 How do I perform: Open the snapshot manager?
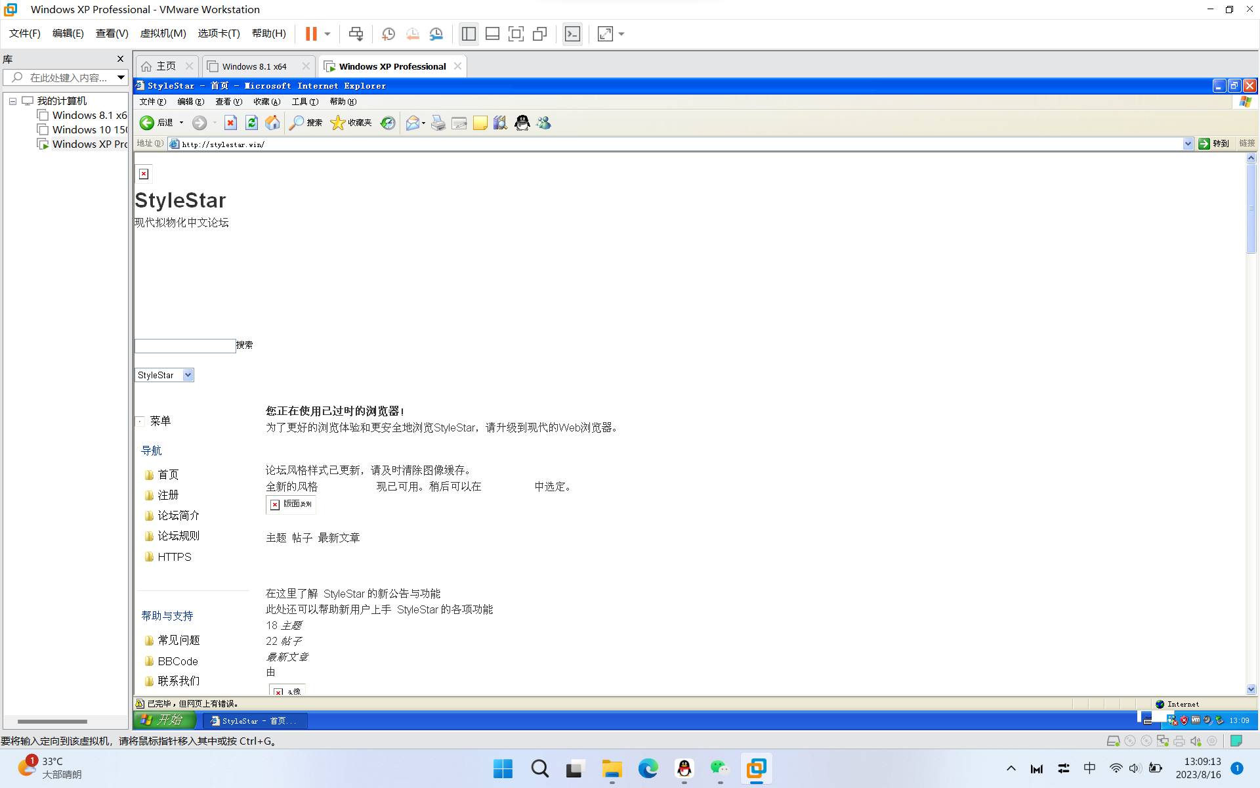(436, 33)
